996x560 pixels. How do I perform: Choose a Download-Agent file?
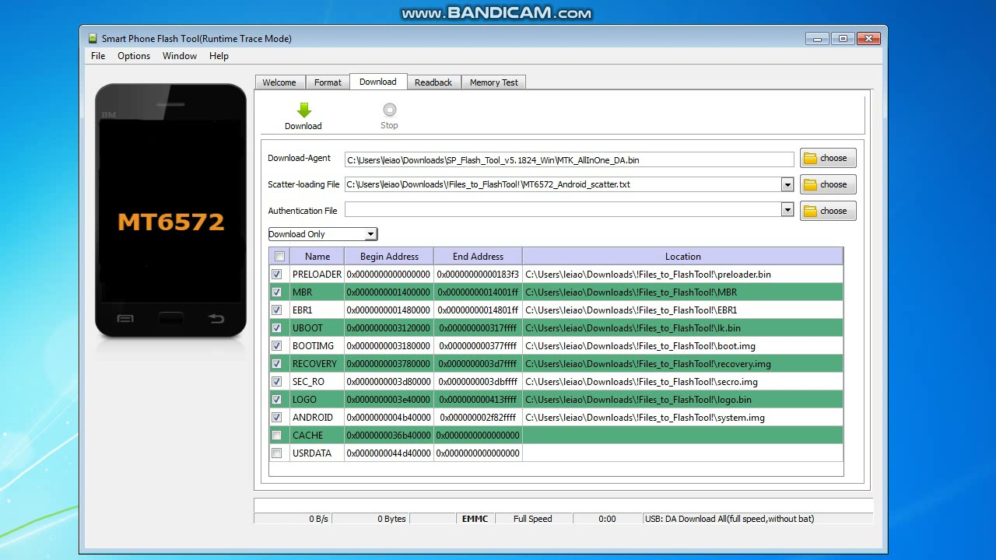tap(828, 158)
